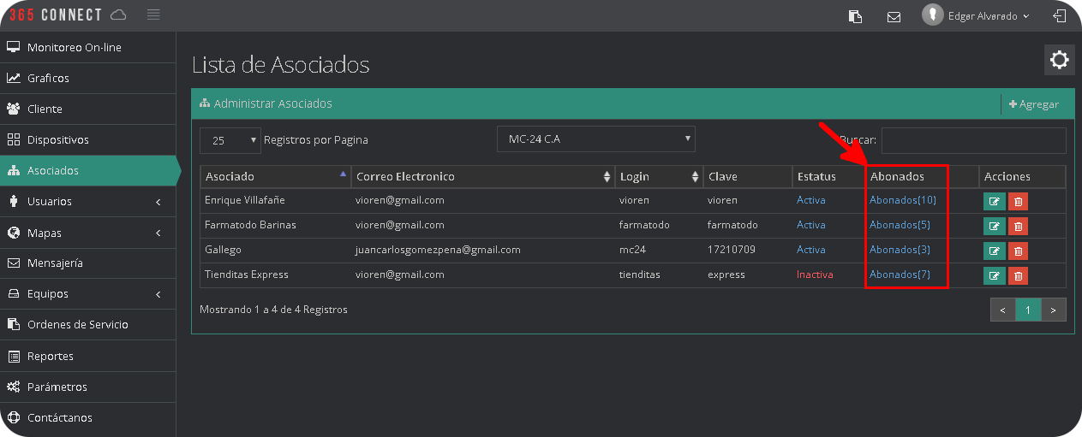Expand the Edgar Alvarado user menu

coord(977,15)
